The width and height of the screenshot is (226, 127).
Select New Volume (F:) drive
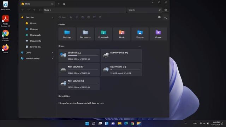[121, 70]
